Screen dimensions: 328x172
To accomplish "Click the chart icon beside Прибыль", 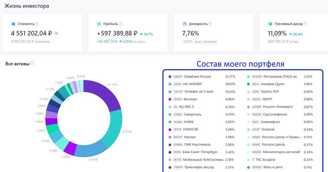I will tap(99, 24).
